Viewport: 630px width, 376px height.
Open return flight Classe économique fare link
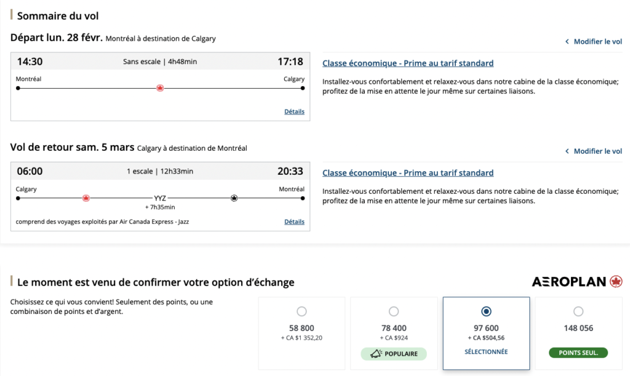pyautogui.click(x=408, y=173)
